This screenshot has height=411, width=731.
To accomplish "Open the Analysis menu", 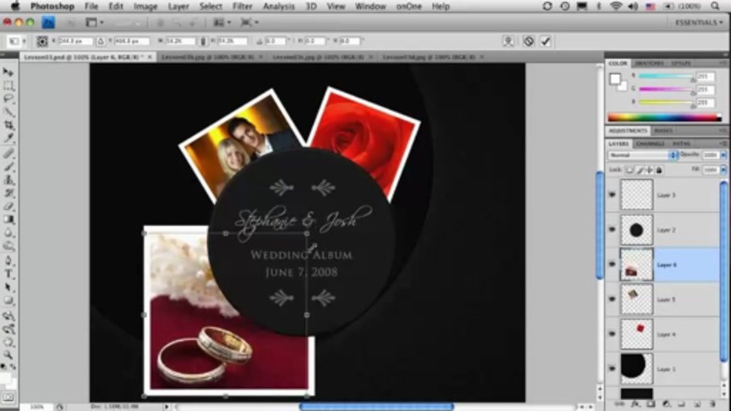I will point(278,6).
